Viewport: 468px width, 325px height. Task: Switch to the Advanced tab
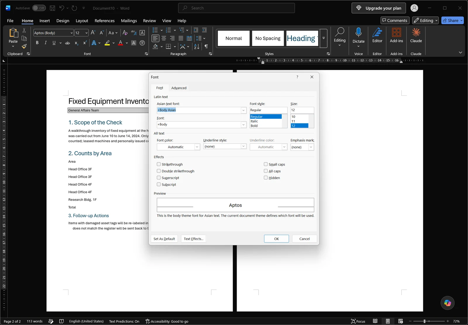(179, 88)
